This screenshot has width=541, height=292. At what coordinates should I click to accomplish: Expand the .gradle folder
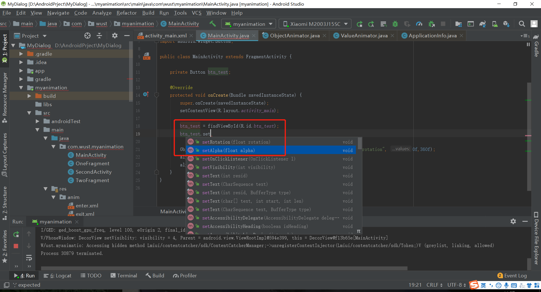coord(21,54)
